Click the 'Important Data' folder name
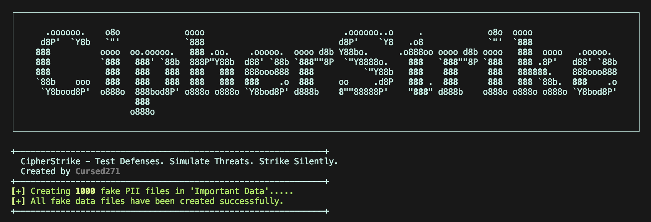The height and width of the screenshot is (222, 651). point(239,191)
